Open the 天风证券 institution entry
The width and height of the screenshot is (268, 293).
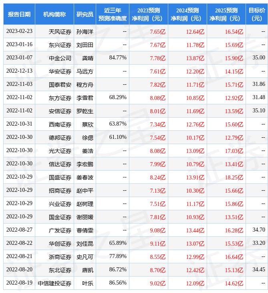coord(60,31)
